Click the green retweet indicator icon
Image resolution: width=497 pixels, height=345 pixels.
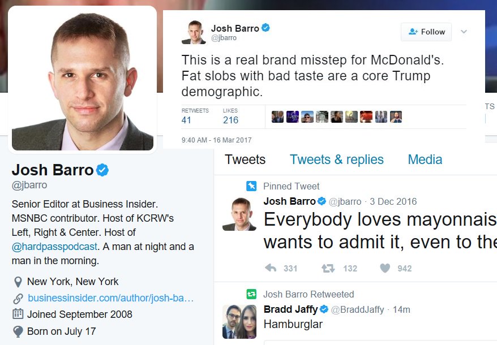point(251,294)
